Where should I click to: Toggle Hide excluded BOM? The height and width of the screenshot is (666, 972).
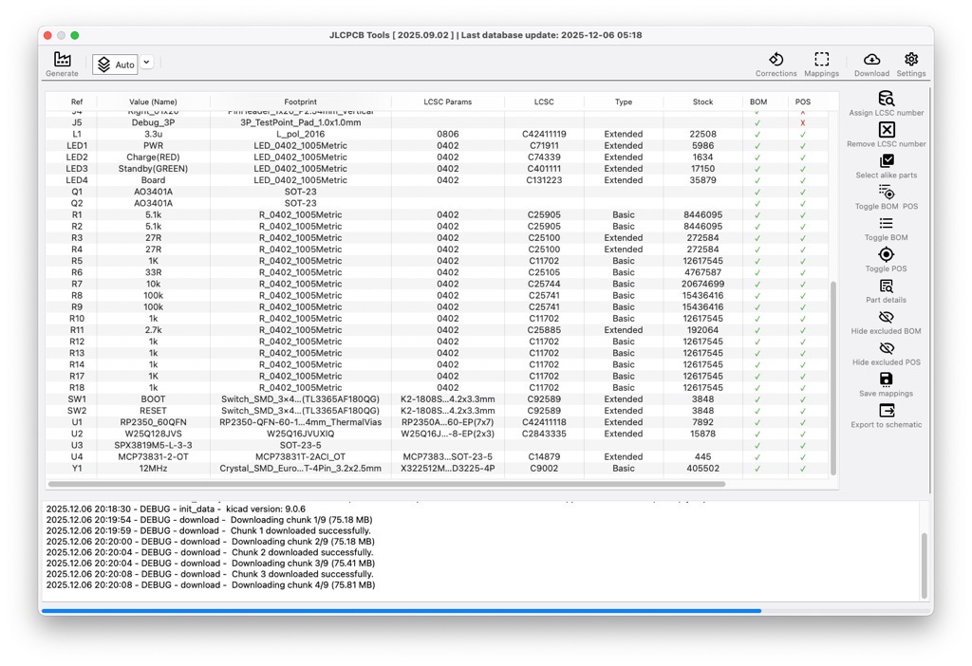886,319
